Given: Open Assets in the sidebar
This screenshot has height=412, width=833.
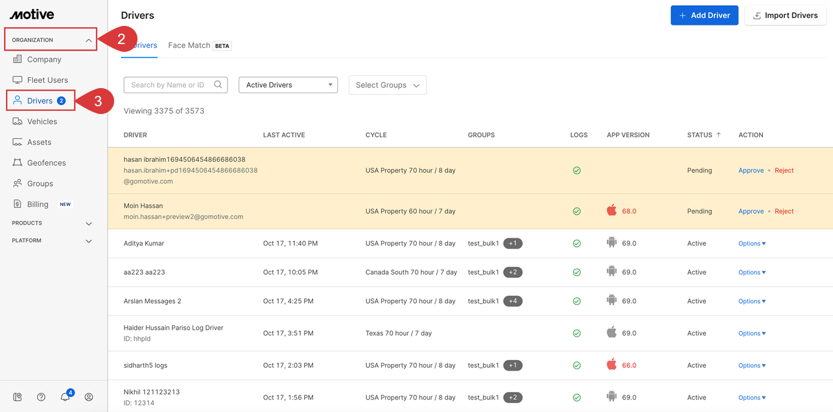Looking at the screenshot, I should pyautogui.click(x=32, y=143).
